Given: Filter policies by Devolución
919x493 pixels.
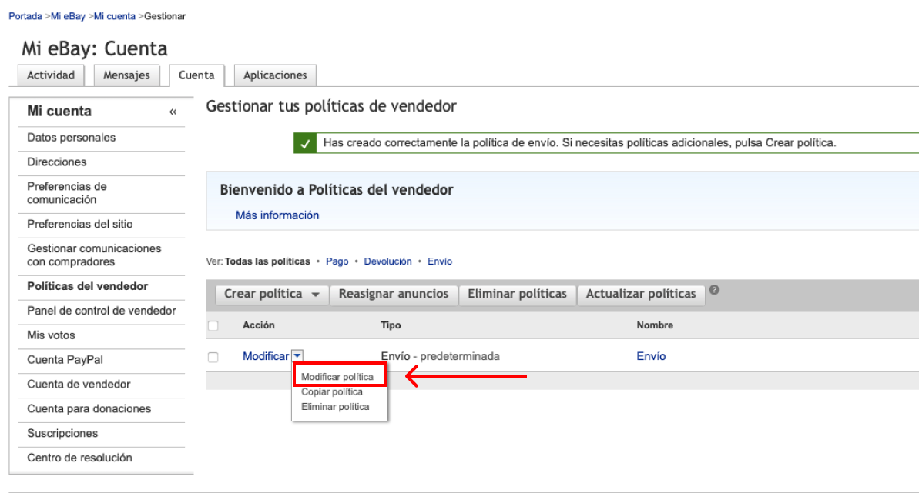Looking at the screenshot, I should [x=388, y=261].
